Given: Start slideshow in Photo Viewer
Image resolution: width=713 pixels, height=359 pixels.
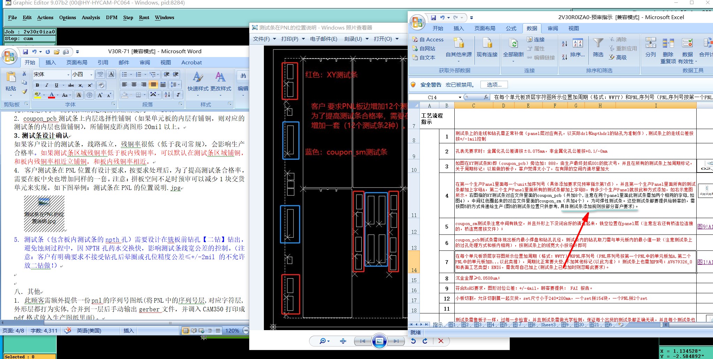Looking at the screenshot, I should coord(379,341).
